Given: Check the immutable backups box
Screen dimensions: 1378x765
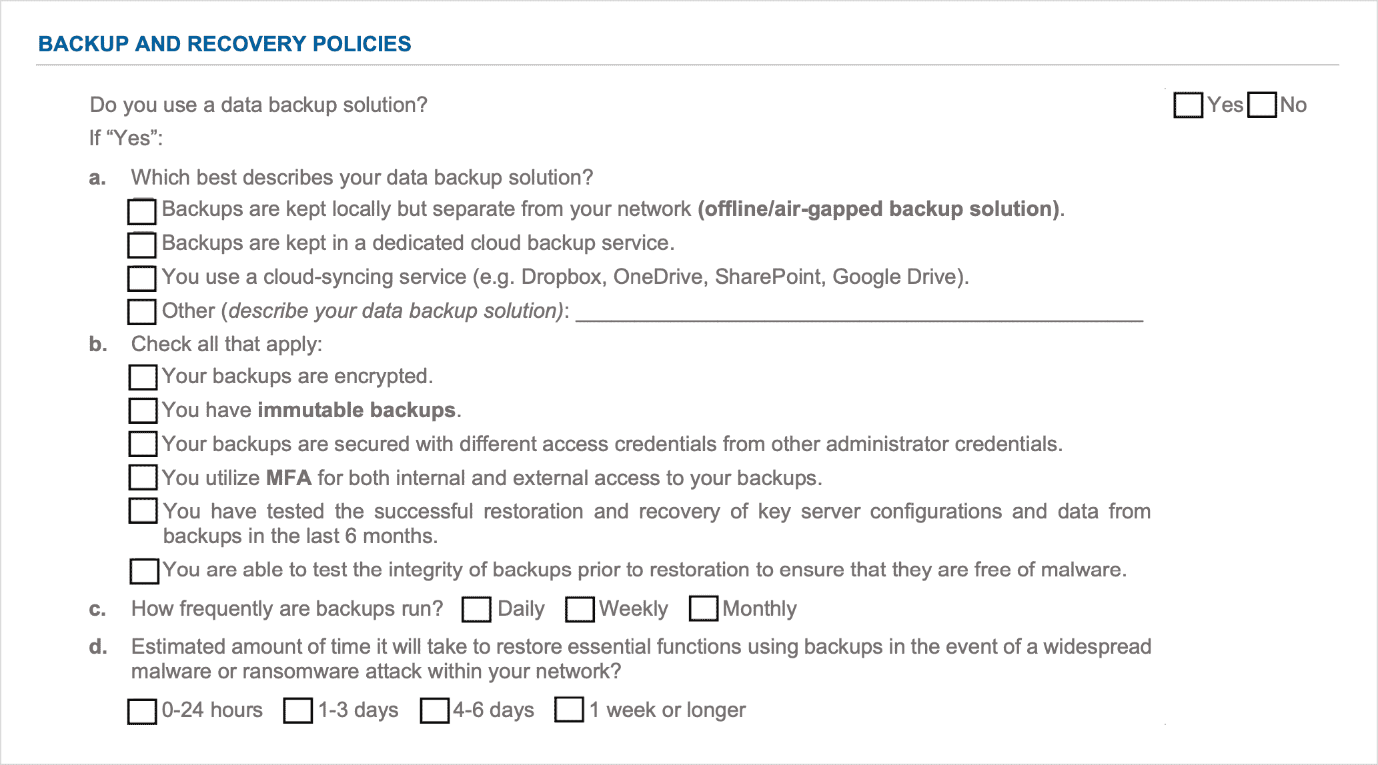Looking at the screenshot, I should pyautogui.click(x=143, y=410).
